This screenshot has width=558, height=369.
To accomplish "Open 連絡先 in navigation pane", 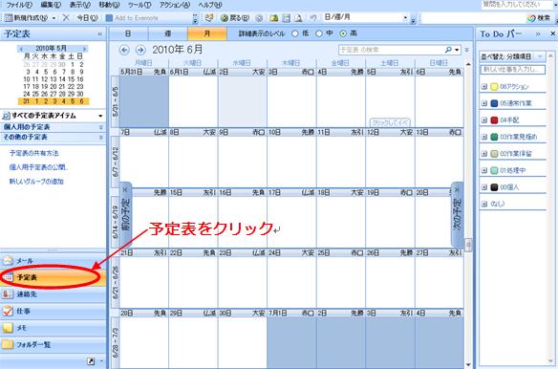I will pos(54,294).
